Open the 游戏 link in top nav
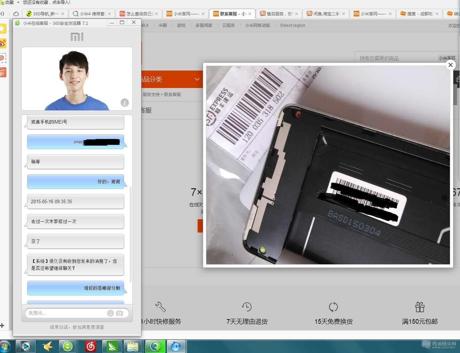Screen dimensions: 460x353 pos(181,25)
